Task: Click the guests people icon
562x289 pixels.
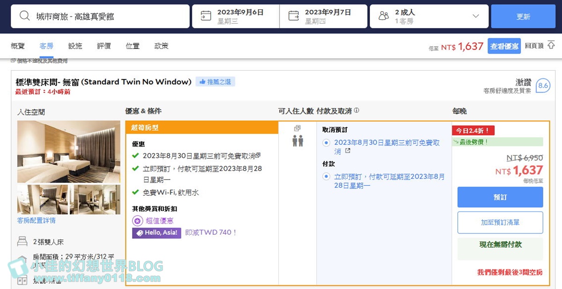Action: pyautogui.click(x=384, y=16)
